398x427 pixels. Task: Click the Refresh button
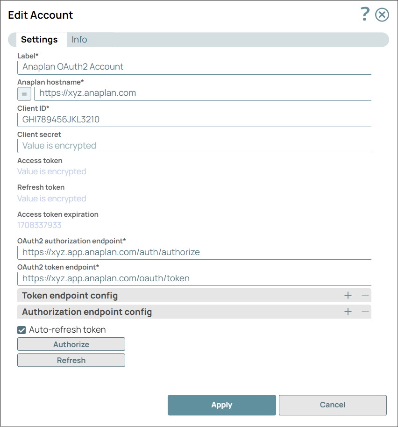(x=71, y=360)
